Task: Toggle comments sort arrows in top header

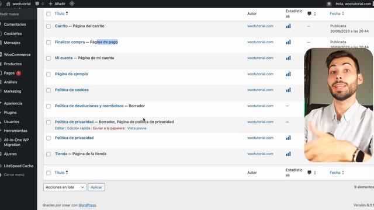Action: coord(315,14)
